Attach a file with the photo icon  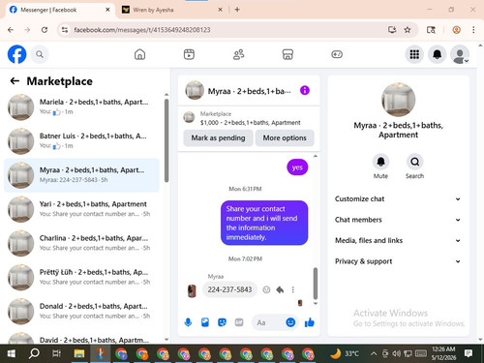(205, 322)
